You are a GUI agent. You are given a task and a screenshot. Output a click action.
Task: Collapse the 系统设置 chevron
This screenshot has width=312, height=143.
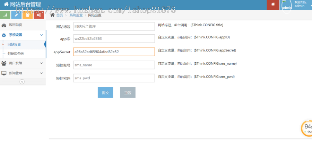[x=41, y=35]
